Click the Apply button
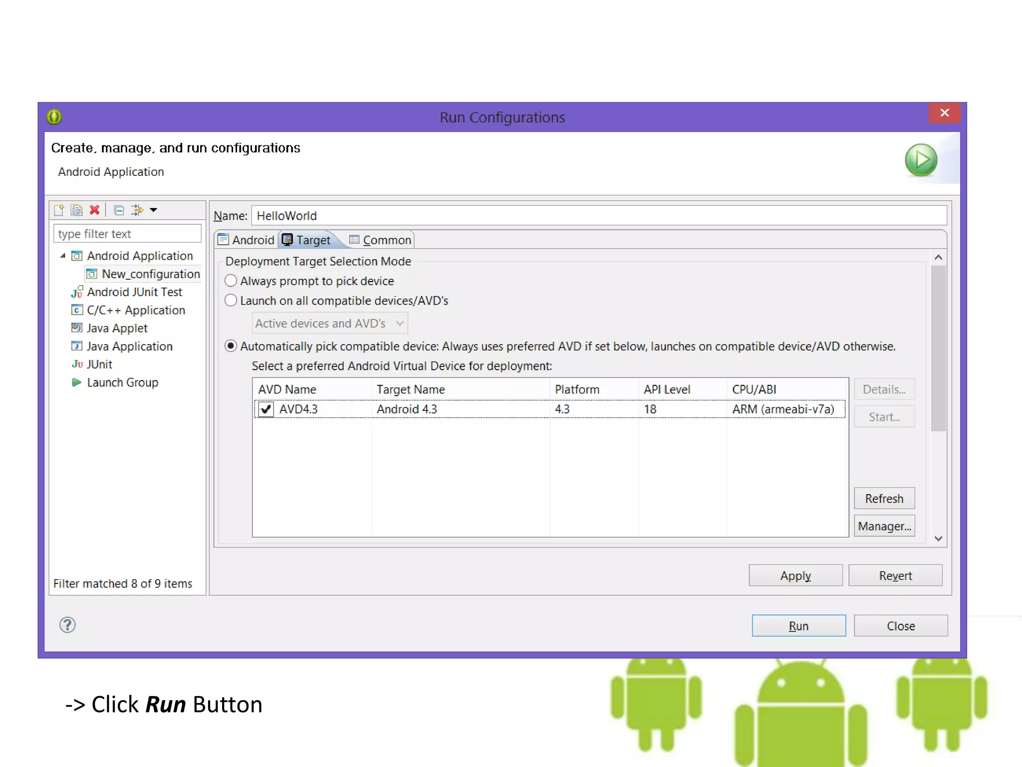 (x=795, y=575)
